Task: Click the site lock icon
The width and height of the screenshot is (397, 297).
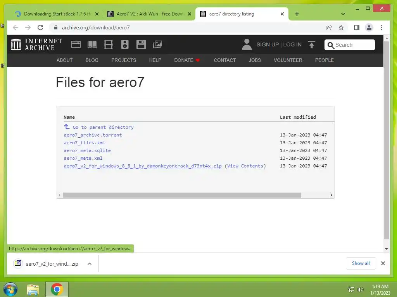Action: pyautogui.click(x=56, y=27)
